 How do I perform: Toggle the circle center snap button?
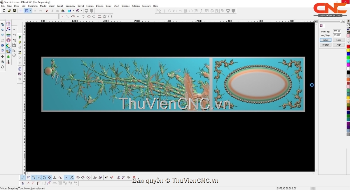(50, 177)
